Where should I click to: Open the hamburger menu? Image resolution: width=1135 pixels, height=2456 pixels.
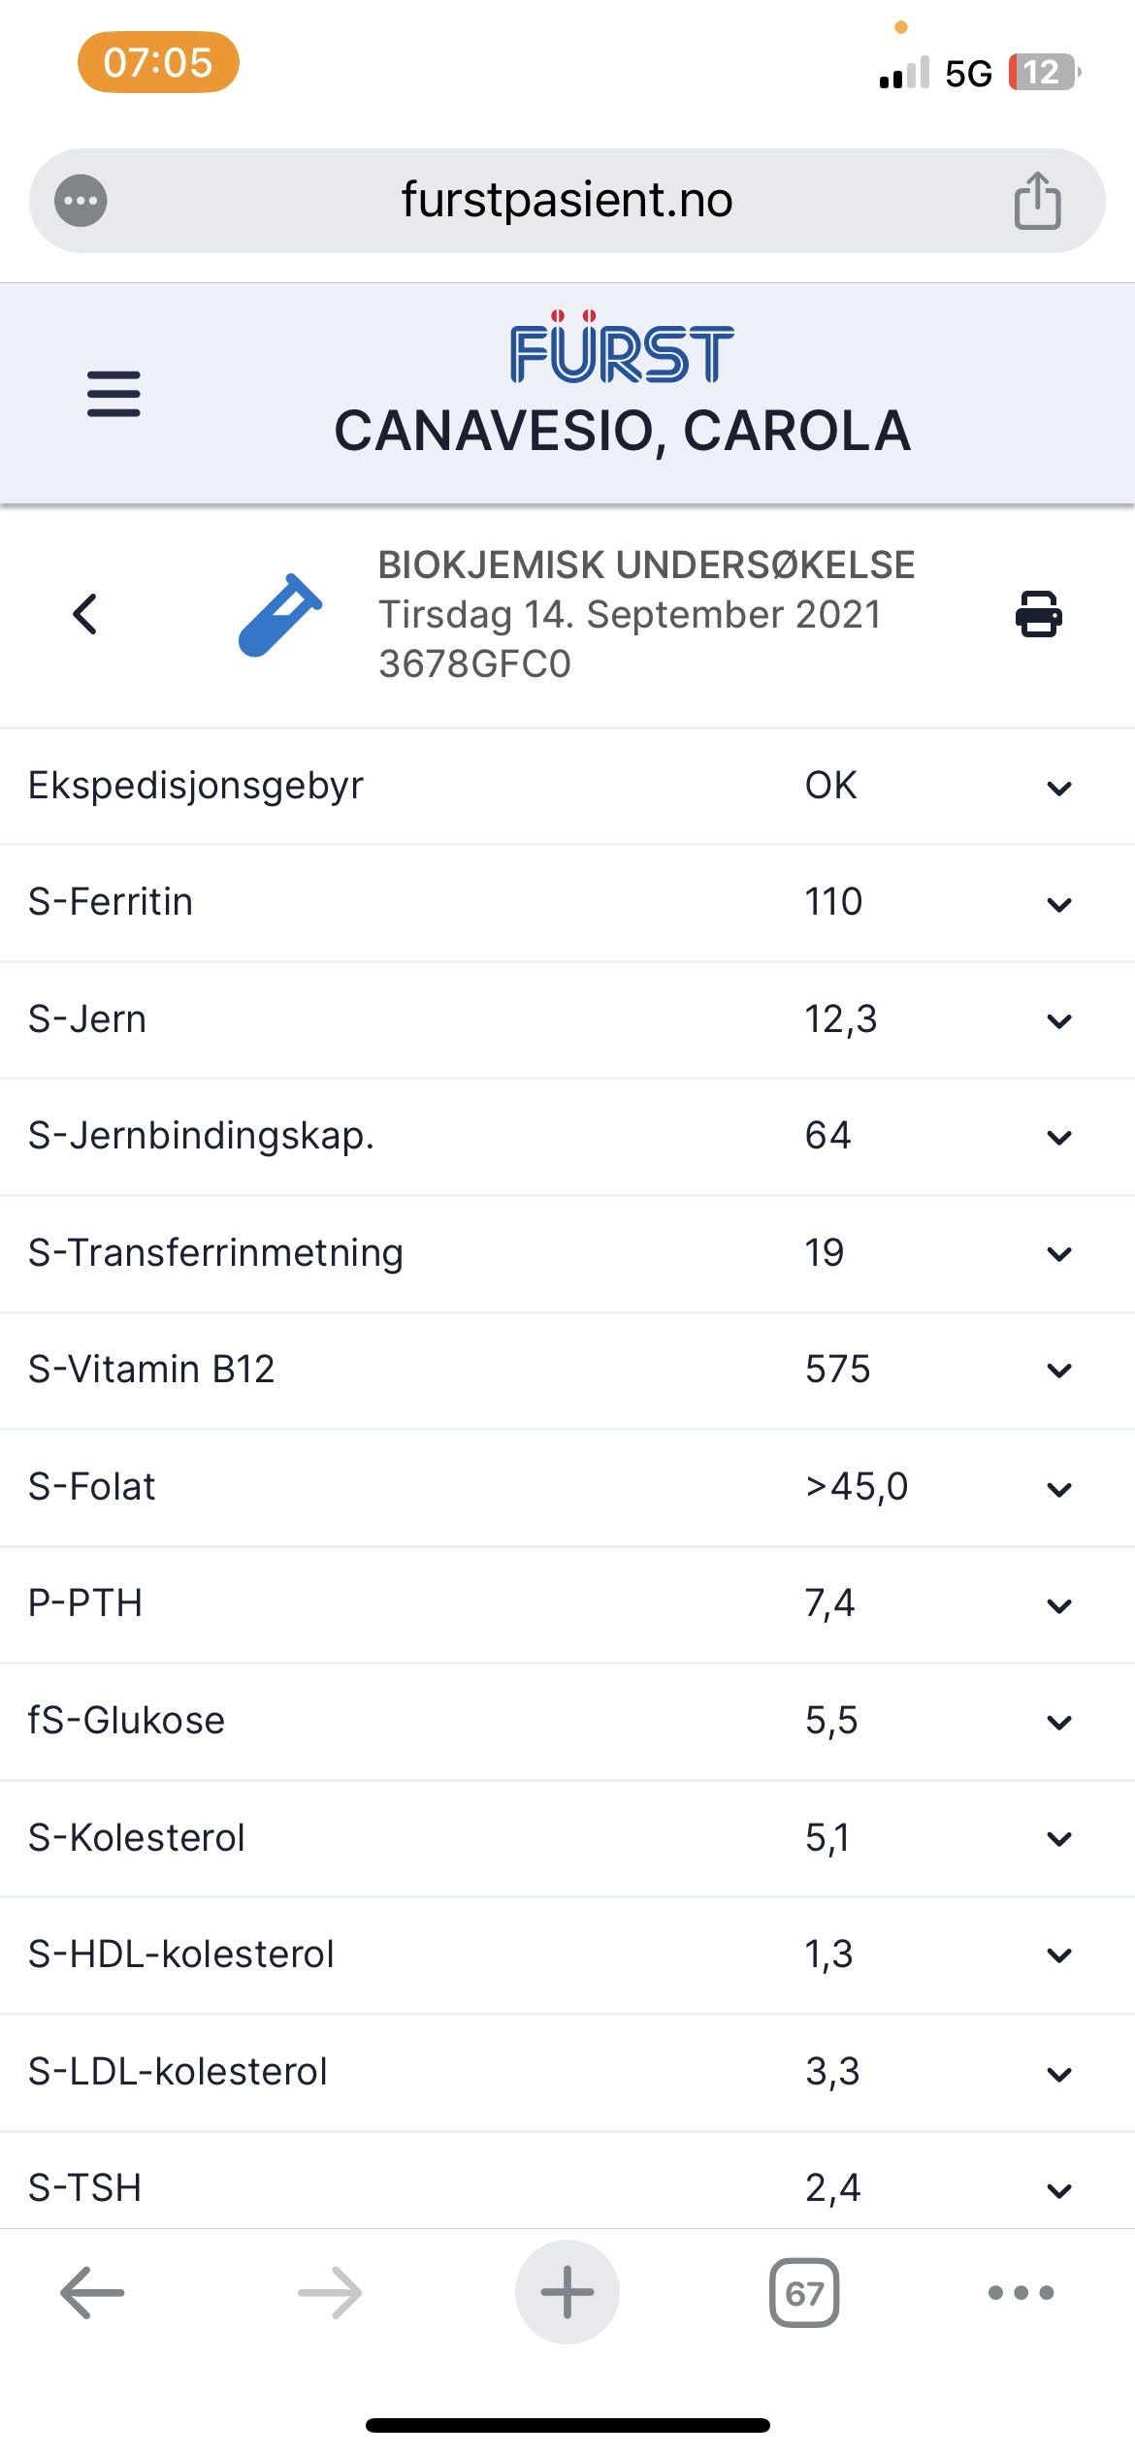coord(113,394)
